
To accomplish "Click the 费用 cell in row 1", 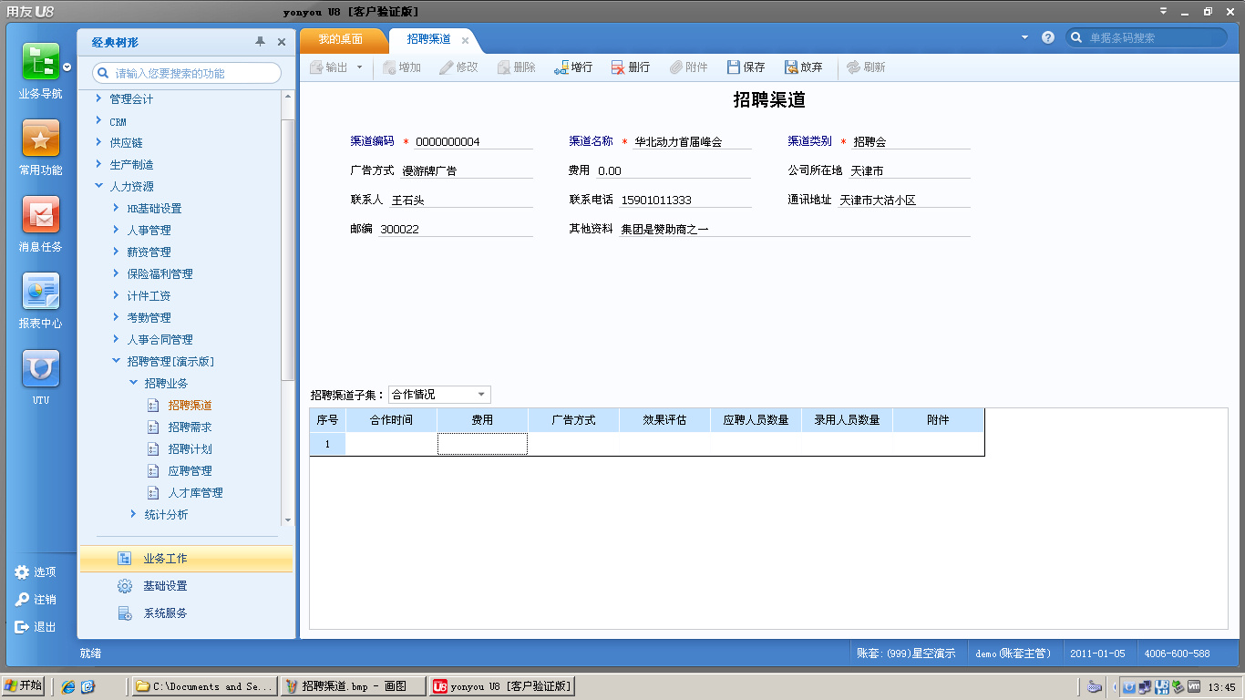I will point(482,444).
